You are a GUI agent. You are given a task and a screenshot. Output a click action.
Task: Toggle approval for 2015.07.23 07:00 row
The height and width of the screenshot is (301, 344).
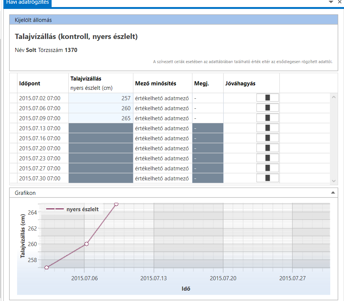[x=267, y=158]
